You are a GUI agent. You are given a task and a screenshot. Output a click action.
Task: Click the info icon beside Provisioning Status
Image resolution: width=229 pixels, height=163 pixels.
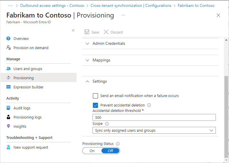tap(118, 144)
